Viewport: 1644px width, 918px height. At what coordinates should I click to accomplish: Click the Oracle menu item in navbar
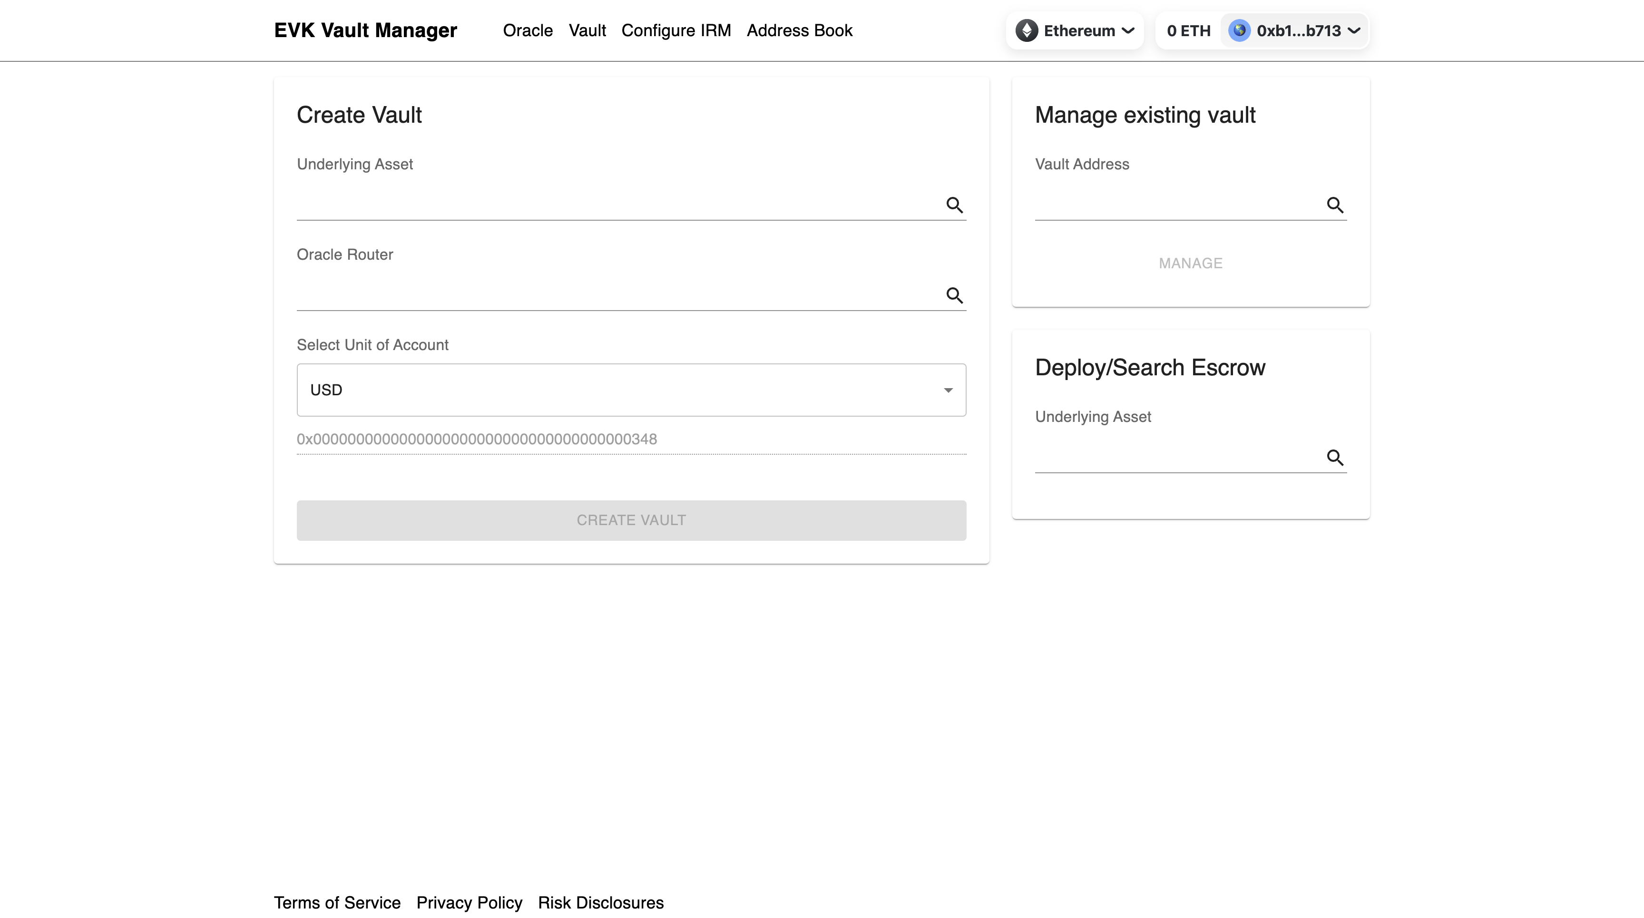(527, 30)
